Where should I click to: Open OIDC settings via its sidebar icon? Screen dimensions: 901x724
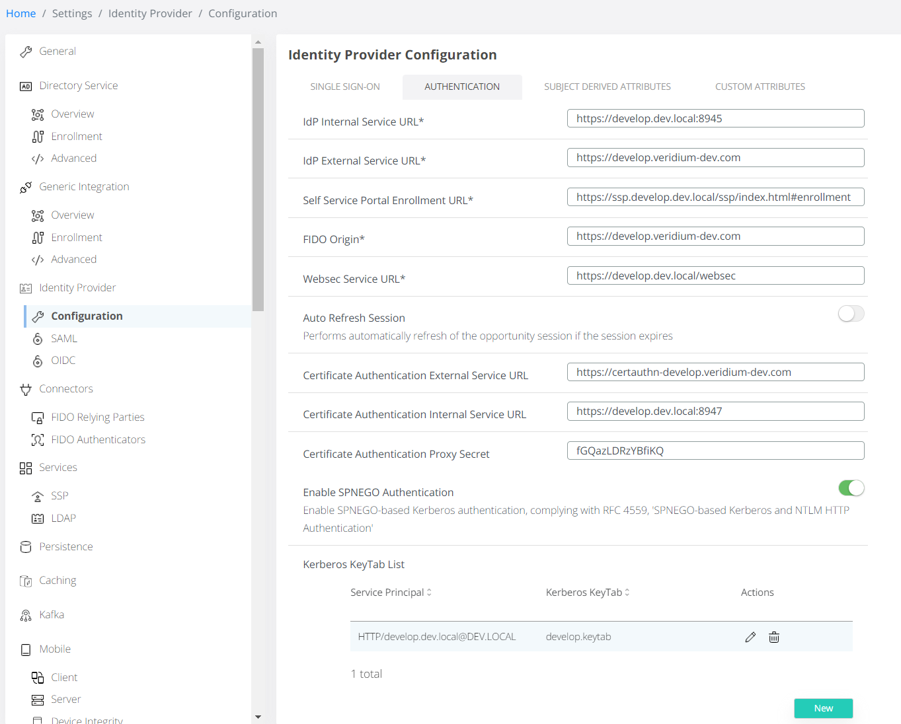[38, 360]
